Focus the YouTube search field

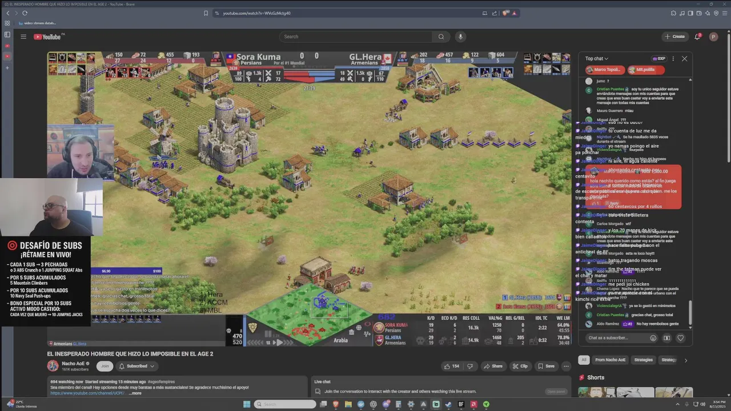click(356, 37)
